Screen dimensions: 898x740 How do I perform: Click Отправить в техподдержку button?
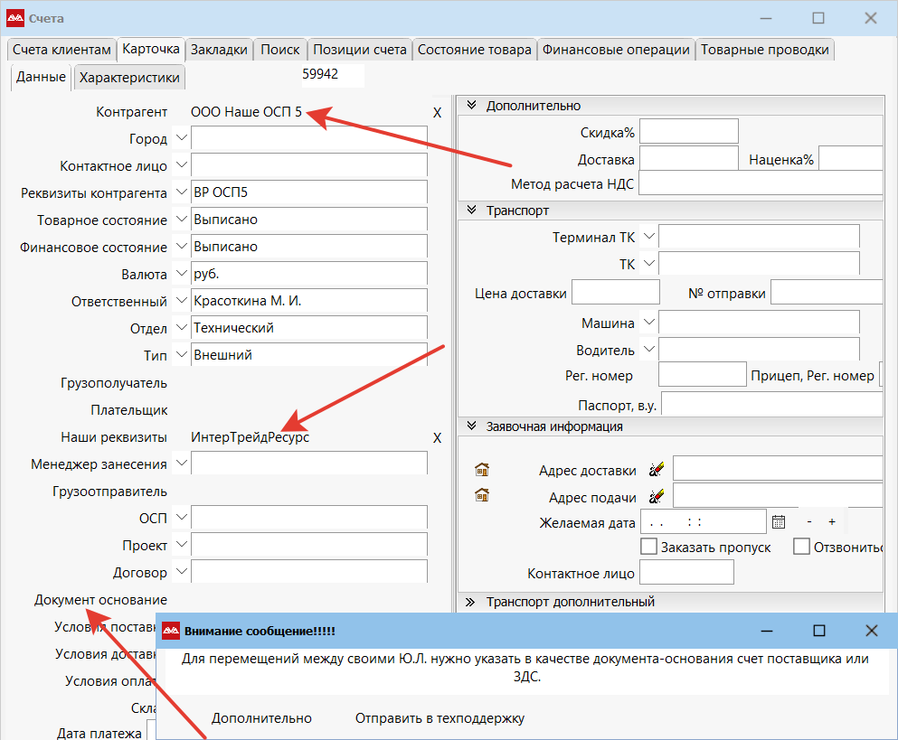point(440,718)
